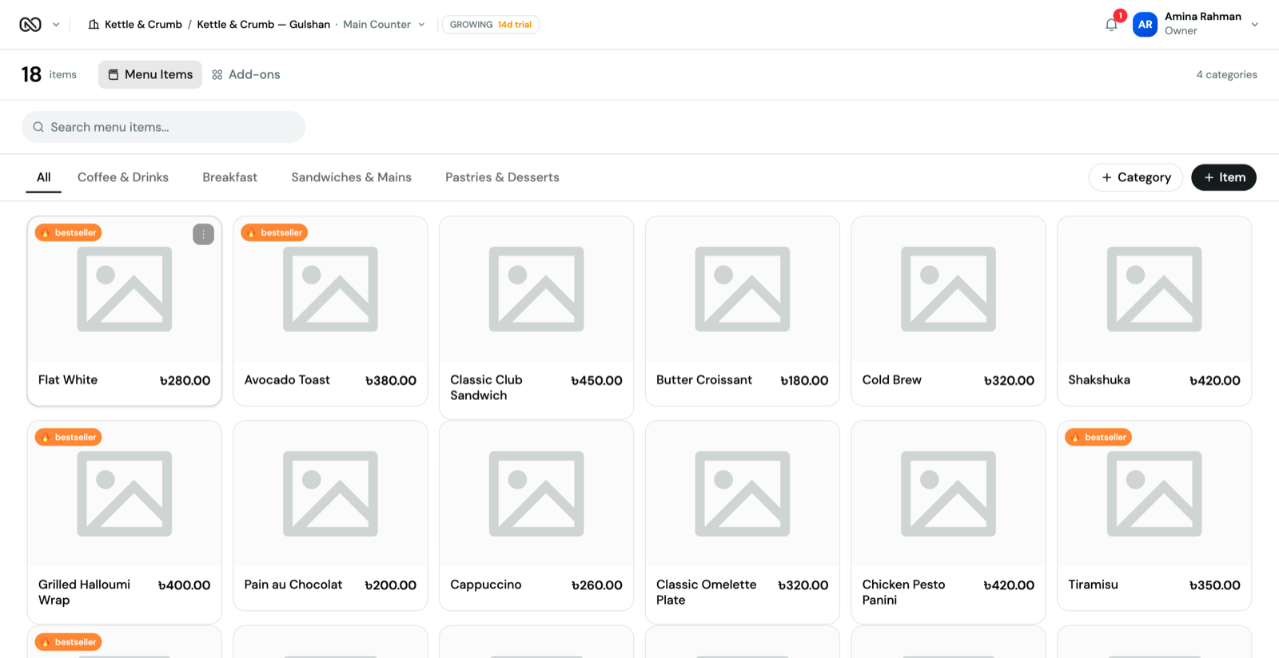This screenshot has height=658, width=1279.
Task: Expand the chevron beside the logo
Action: (56, 25)
